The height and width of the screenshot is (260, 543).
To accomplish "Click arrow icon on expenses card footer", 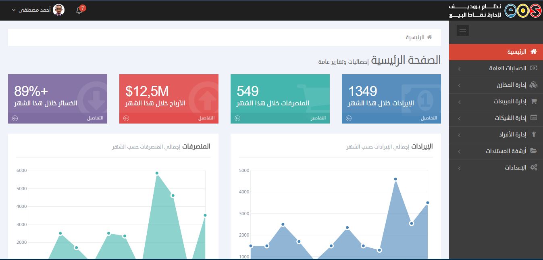I will [237, 118].
